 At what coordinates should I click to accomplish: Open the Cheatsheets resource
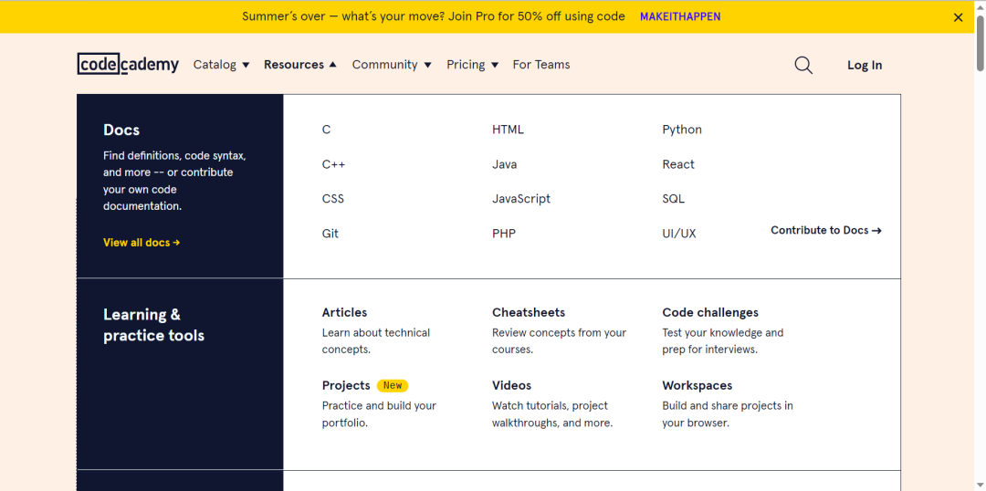click(x=529, y=312)
